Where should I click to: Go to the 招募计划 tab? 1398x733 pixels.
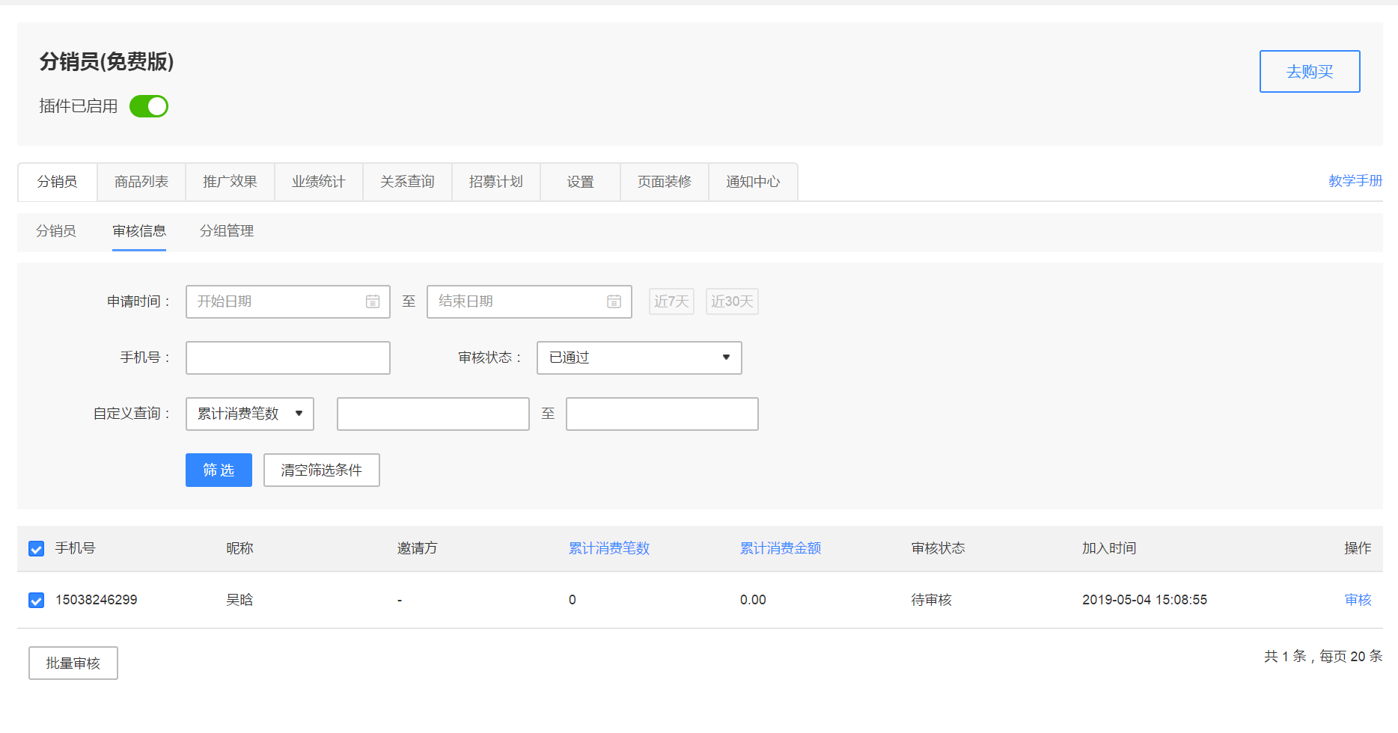click(x=495, y=182)
